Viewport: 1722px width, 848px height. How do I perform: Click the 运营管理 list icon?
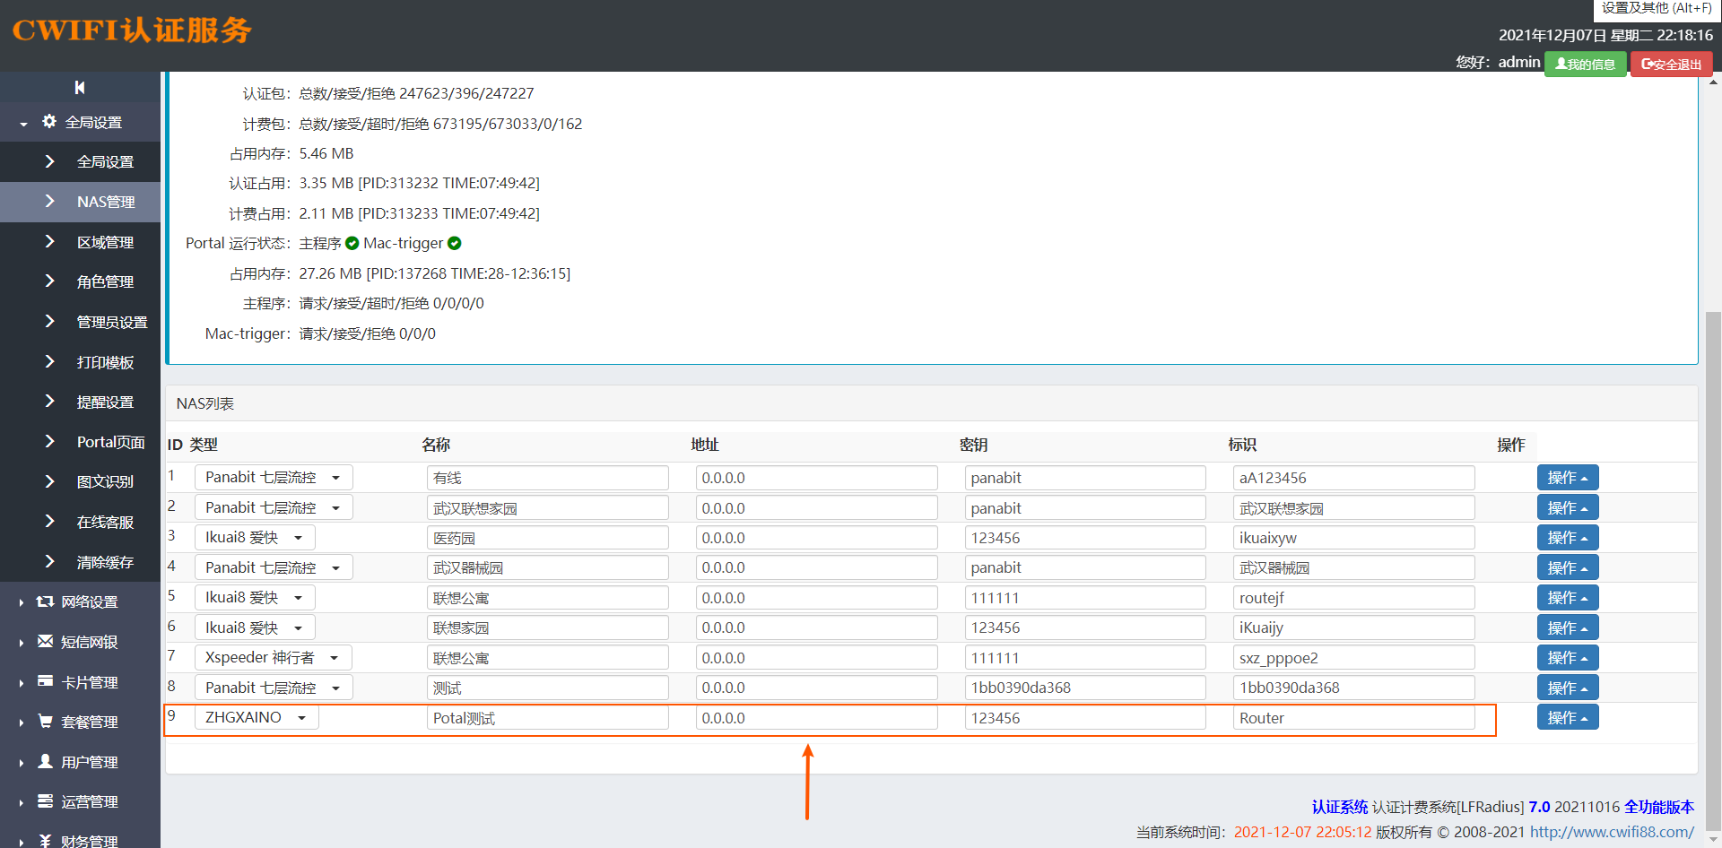[45, 801]
